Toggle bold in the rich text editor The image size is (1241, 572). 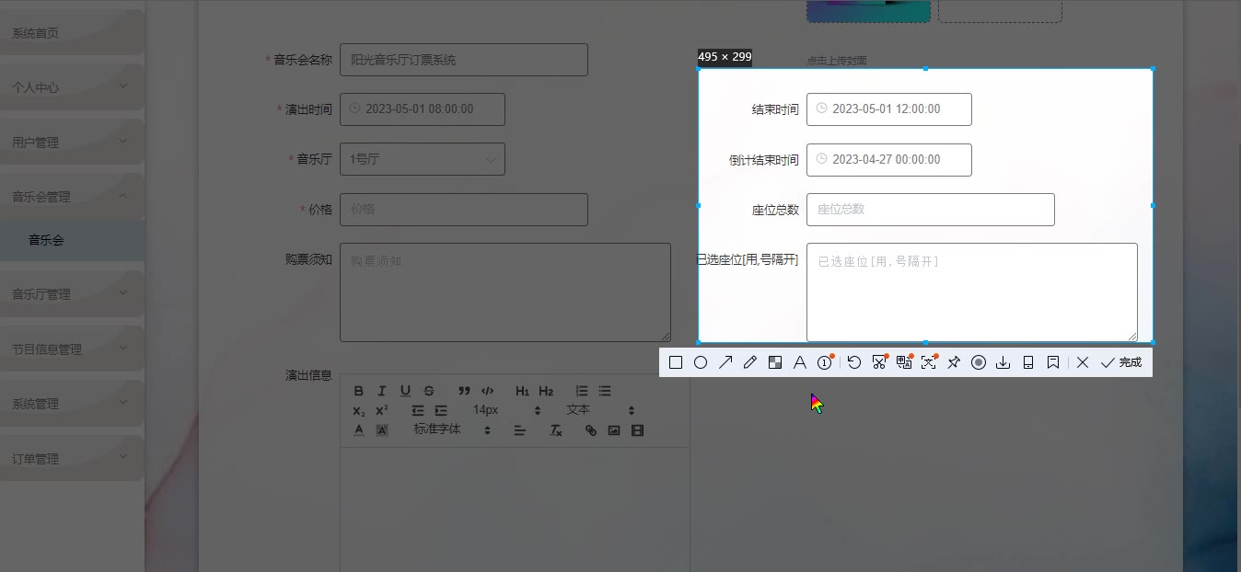coord(359,391)
